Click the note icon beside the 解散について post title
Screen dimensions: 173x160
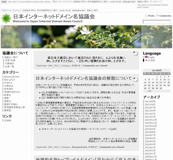pyautogui.click(x=136, y=80)
